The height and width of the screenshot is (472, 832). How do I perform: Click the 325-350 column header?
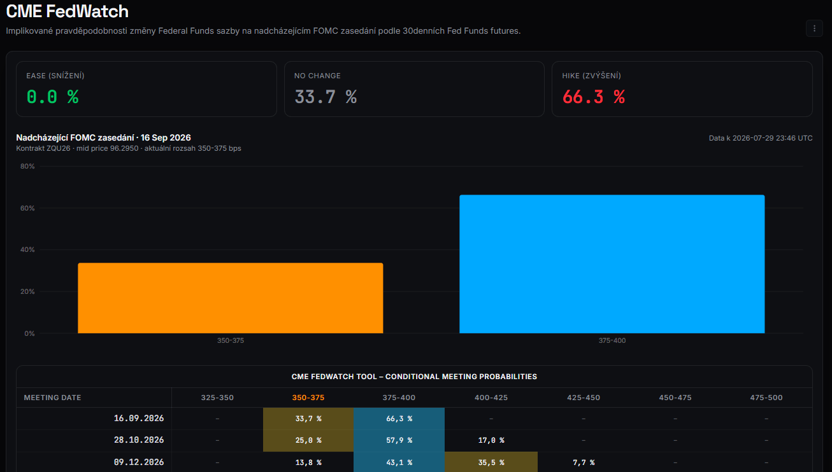pos(217,398)
